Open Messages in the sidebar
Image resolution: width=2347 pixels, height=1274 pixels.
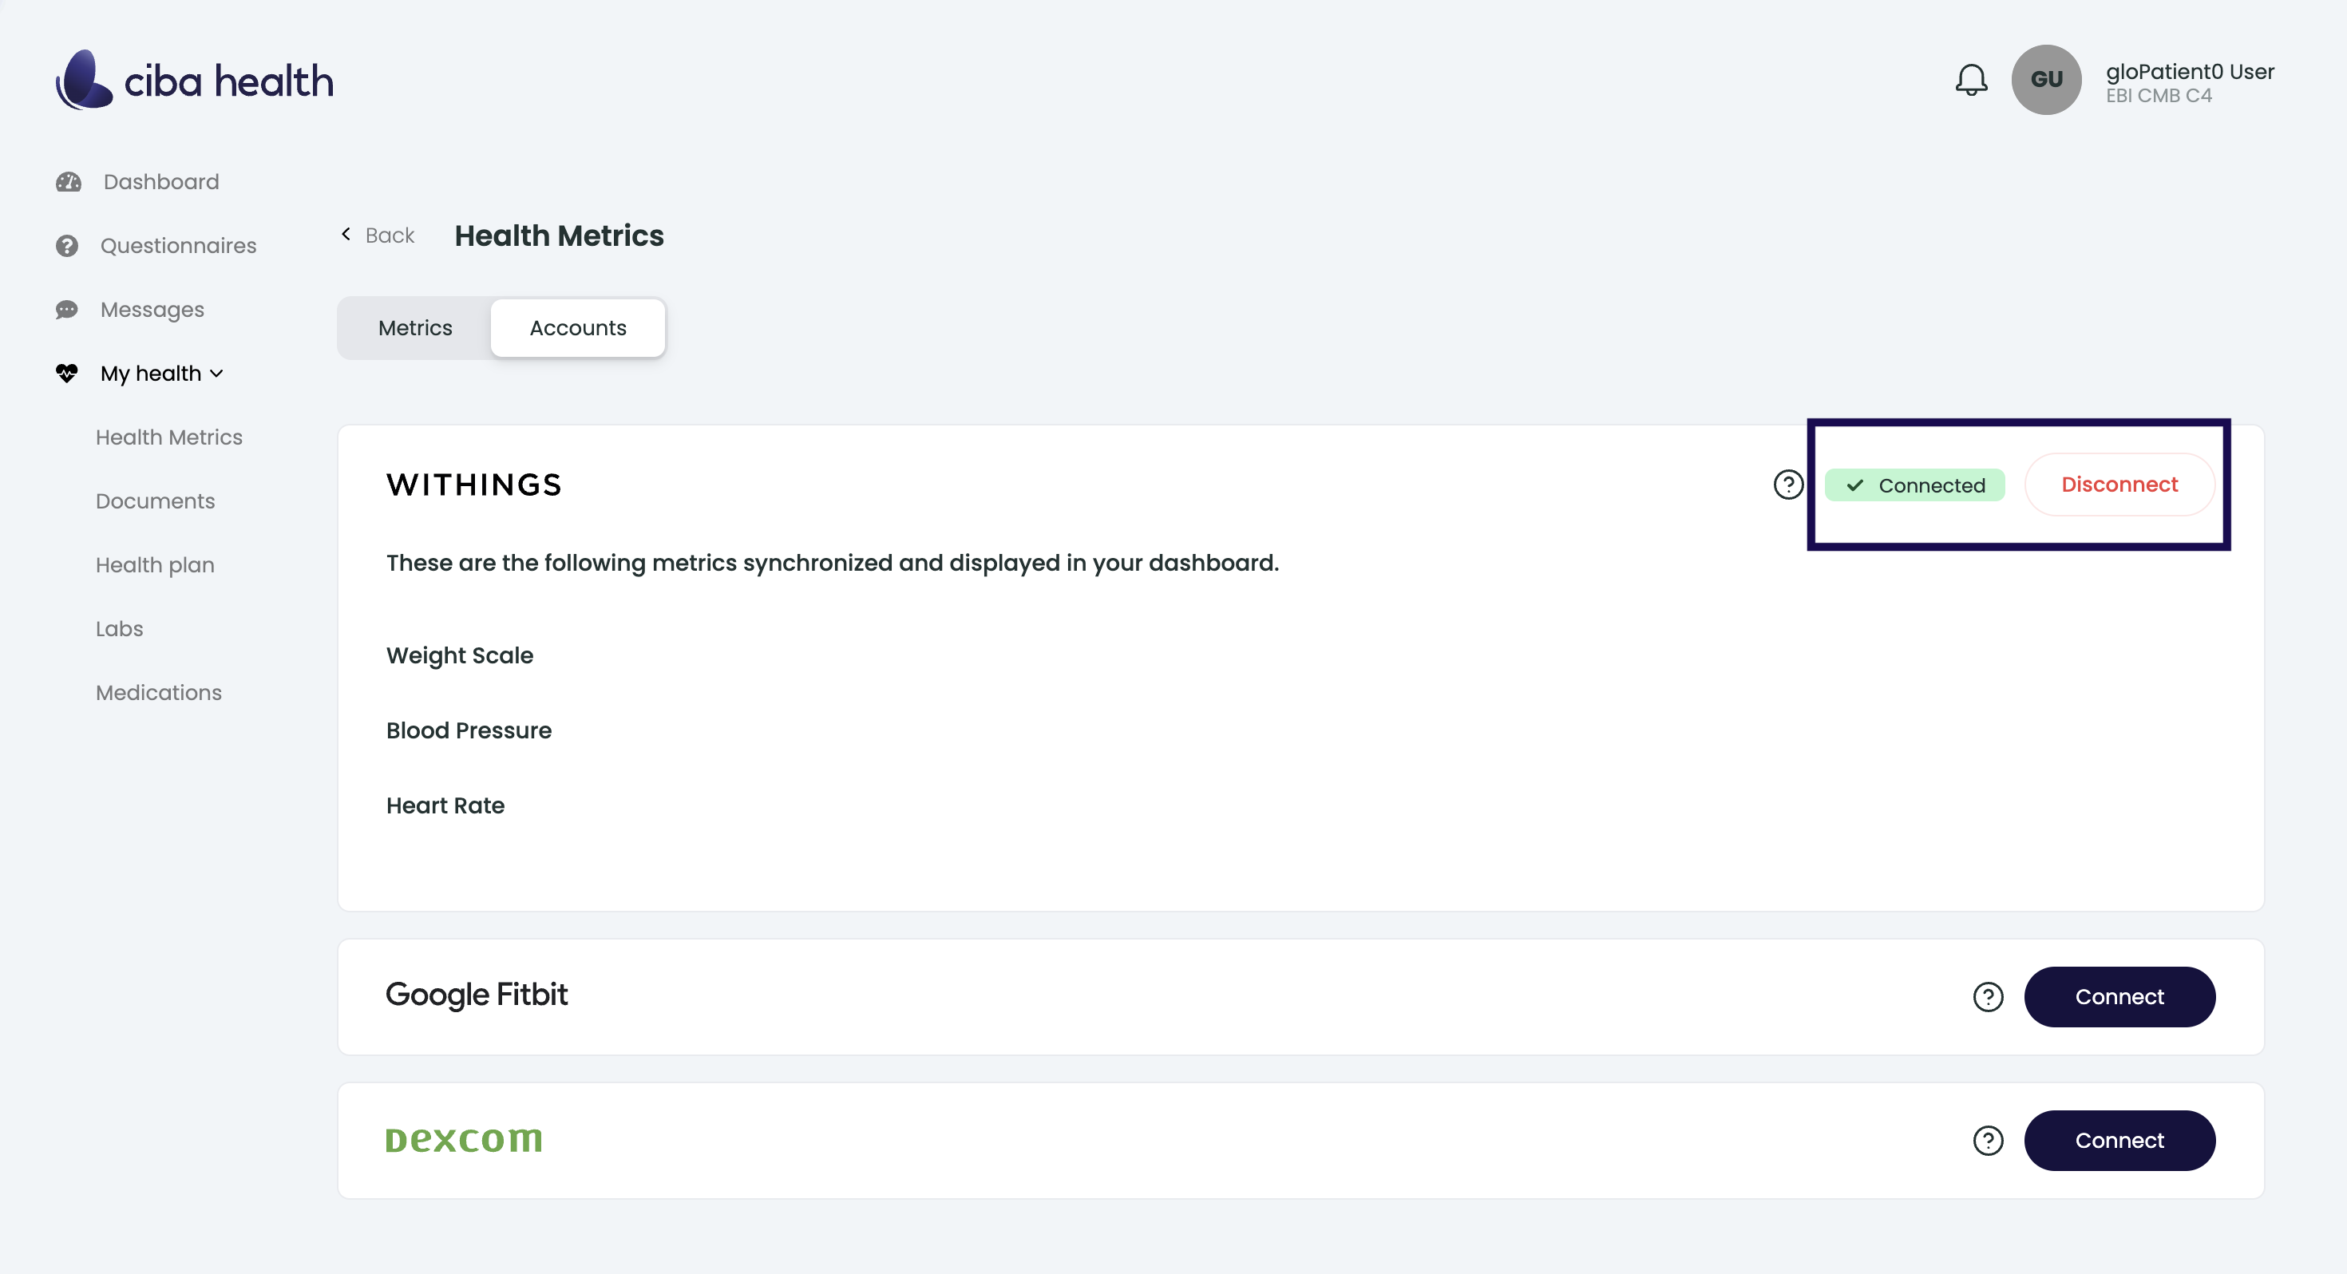[152, 310]
